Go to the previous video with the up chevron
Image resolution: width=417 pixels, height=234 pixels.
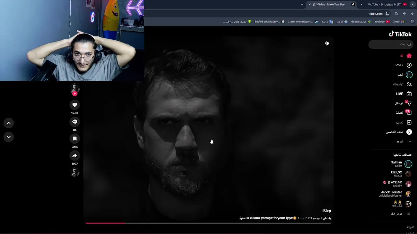[9, 123]
